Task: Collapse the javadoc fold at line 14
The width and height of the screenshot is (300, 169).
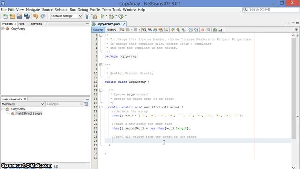Action: (x=101, y=90)
